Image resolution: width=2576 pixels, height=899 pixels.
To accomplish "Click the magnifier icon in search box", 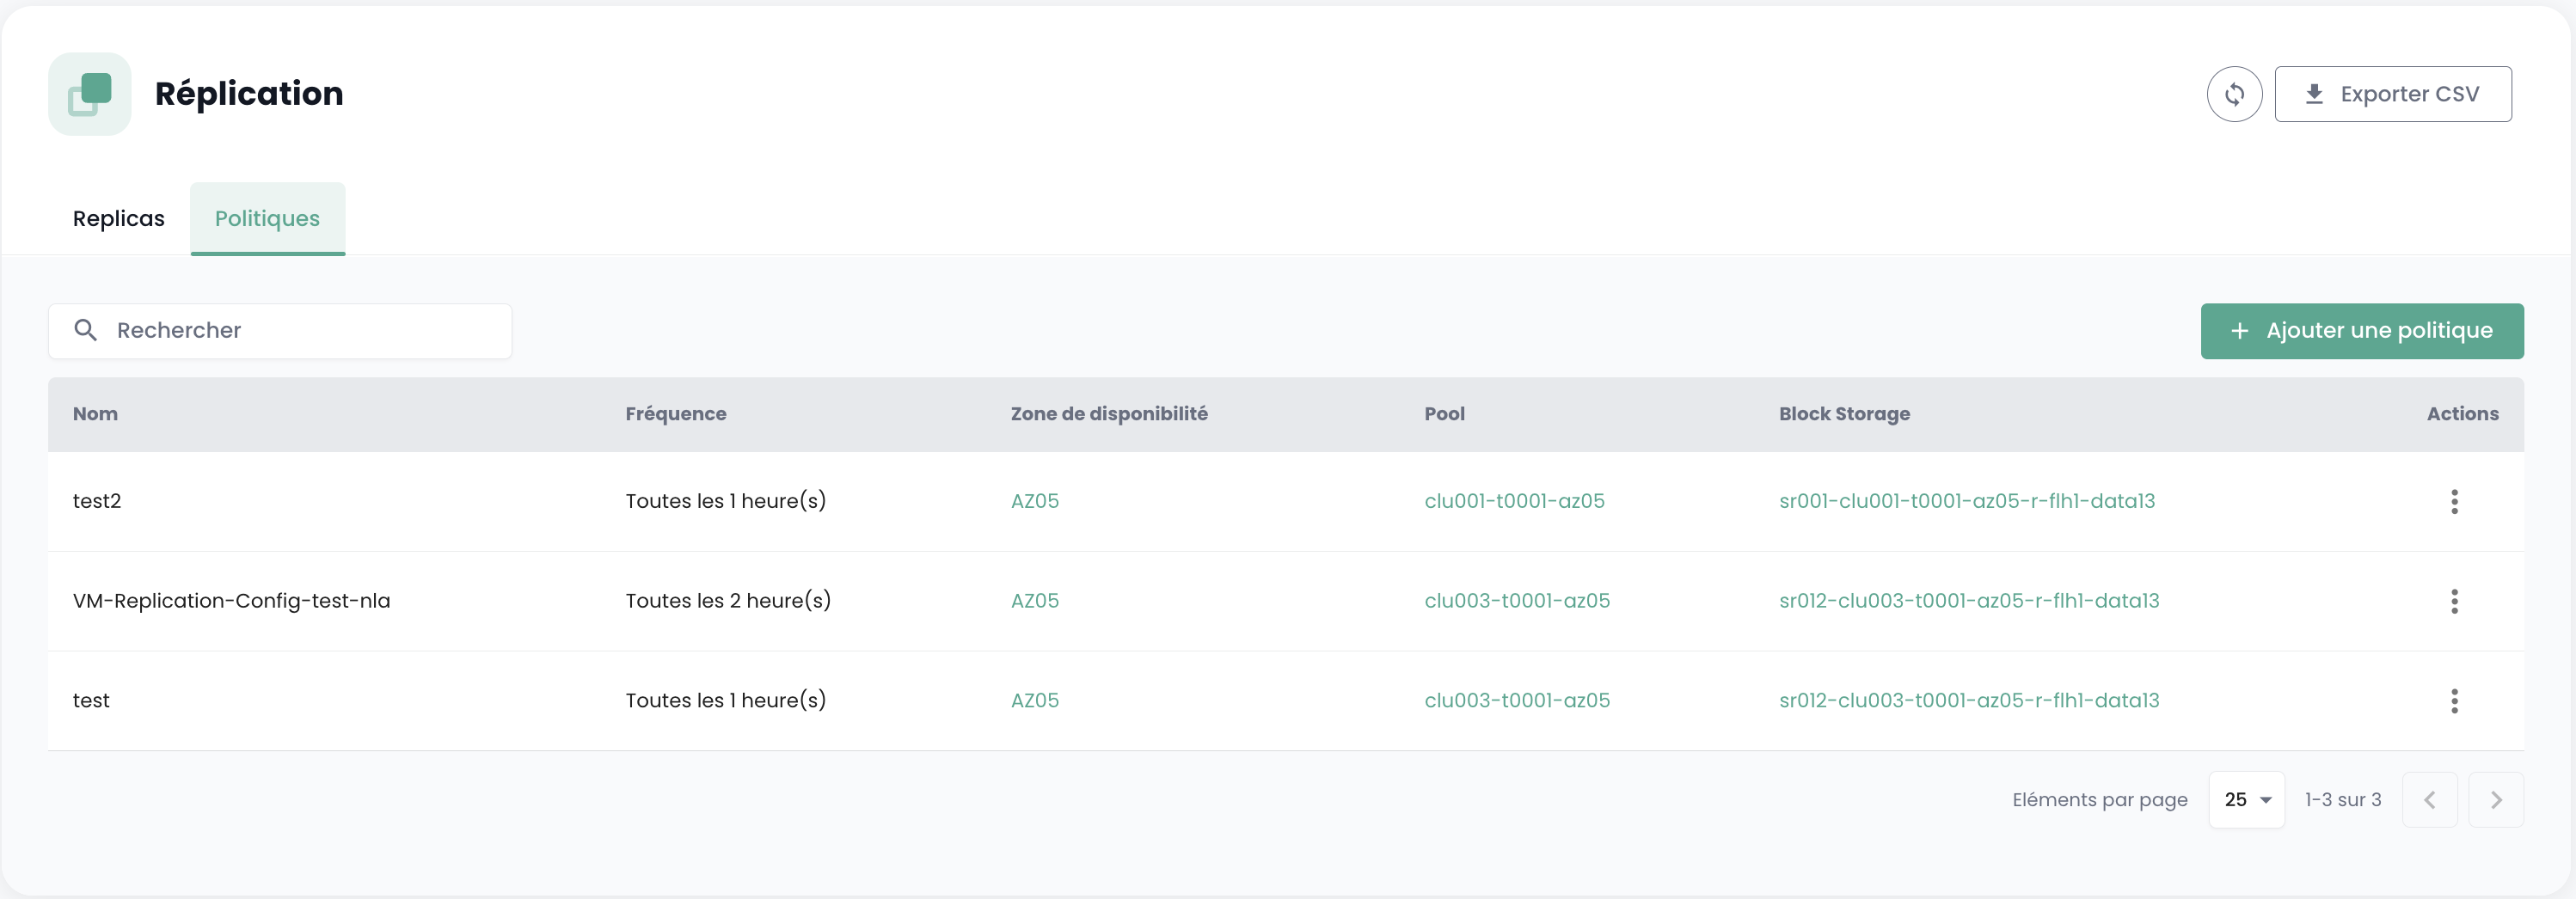I will click(86, 330).
